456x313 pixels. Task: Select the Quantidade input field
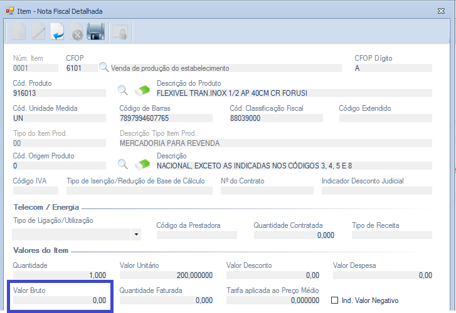[x=60, y=275]
